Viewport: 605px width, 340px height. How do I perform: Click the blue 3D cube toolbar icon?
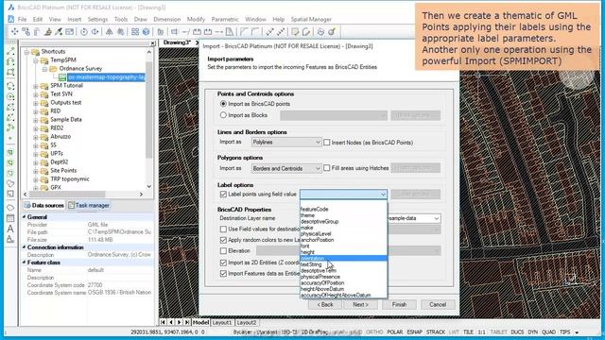tap(147, 31)
